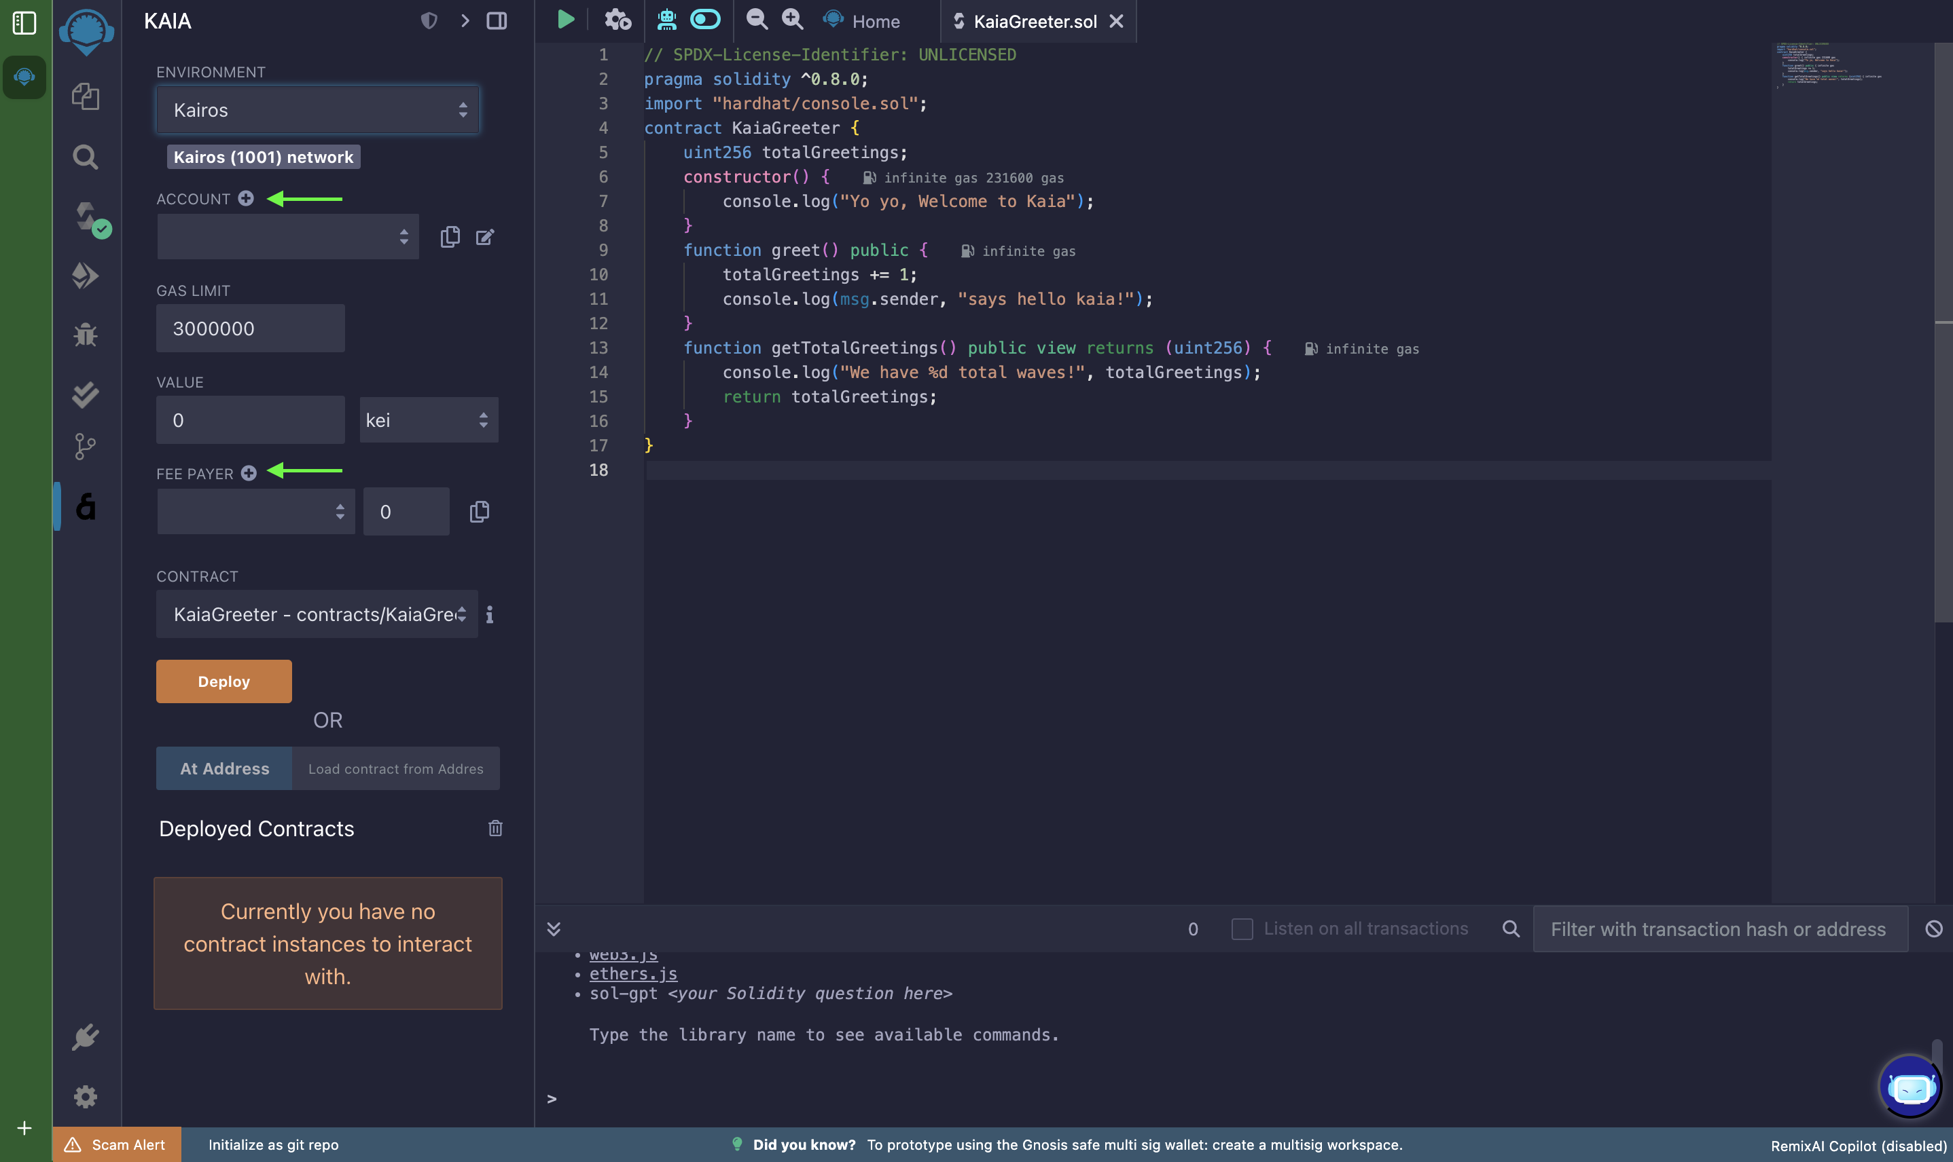Click Filter with transaction hash field

pos(1720,929)
